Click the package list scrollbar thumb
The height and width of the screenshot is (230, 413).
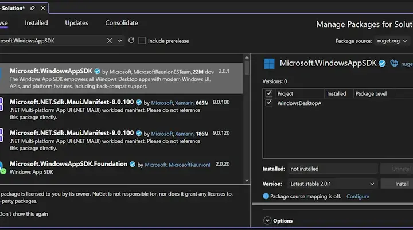tap(247, 68)
